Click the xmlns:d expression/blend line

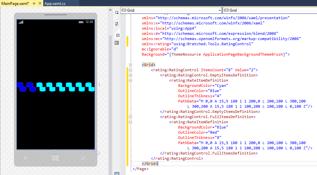[210, 34]
